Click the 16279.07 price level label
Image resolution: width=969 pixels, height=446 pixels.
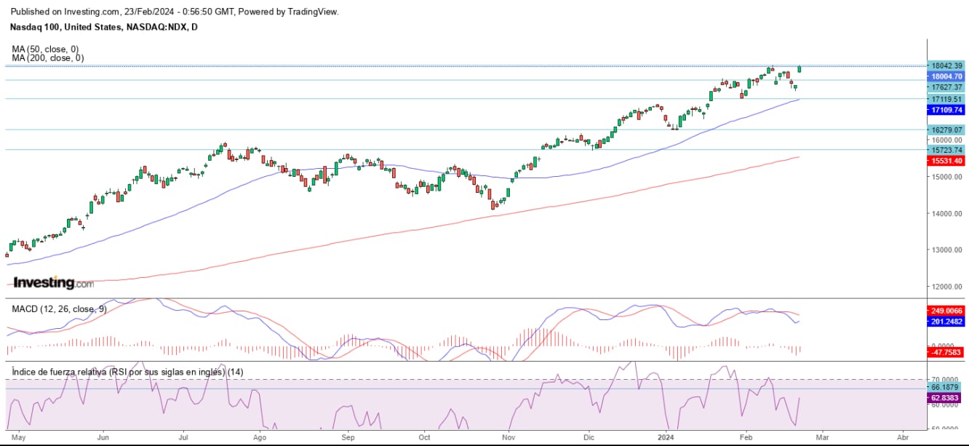coord(946,130)
